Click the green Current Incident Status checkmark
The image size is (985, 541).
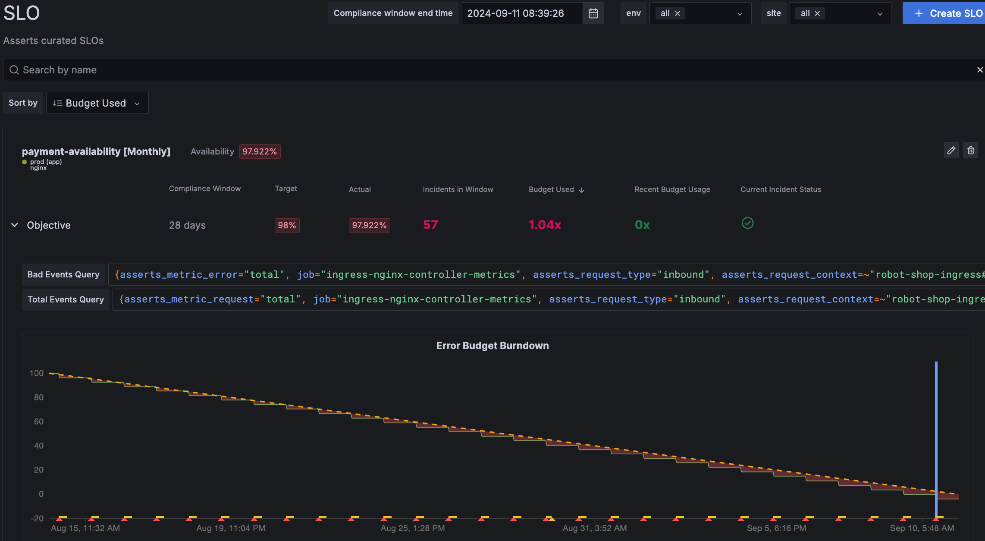click(747, 223)
